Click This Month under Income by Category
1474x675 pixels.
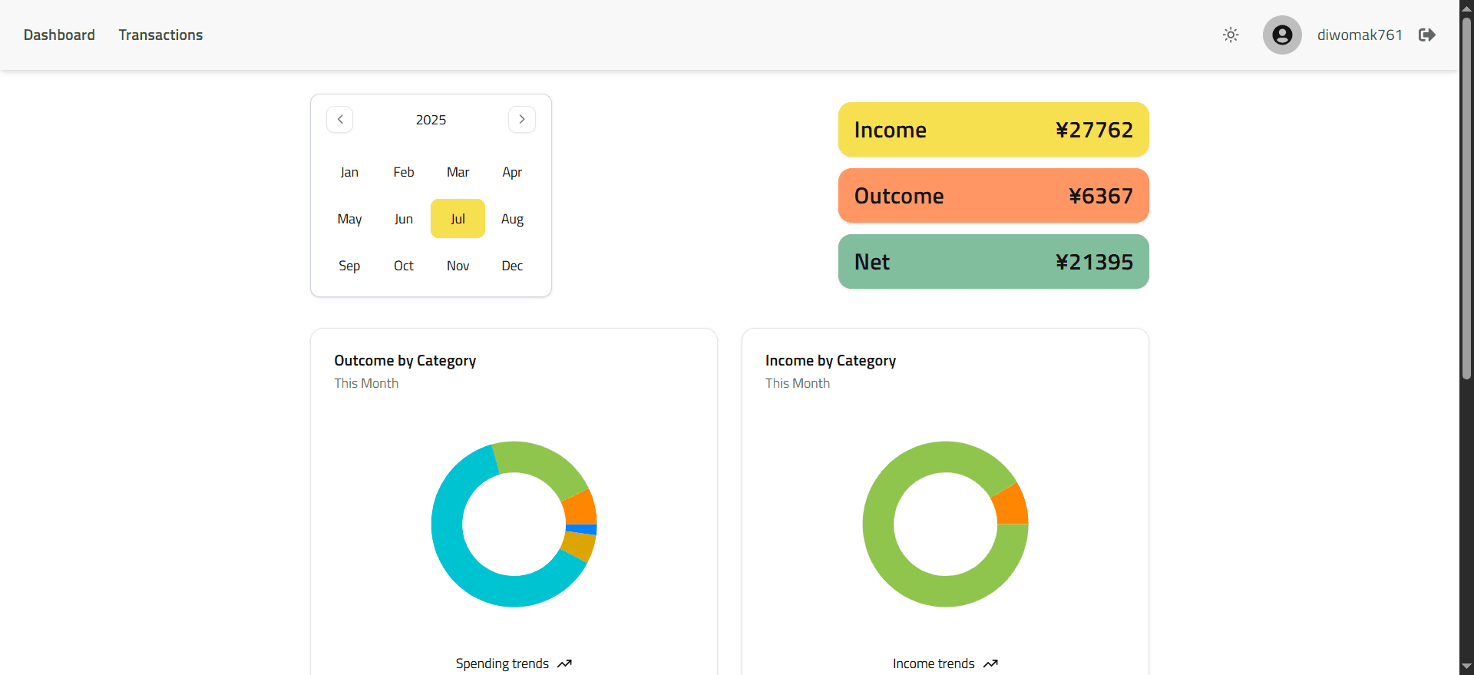pyautogui.click(x=798, y=383)
